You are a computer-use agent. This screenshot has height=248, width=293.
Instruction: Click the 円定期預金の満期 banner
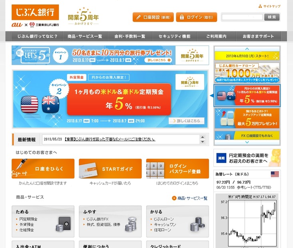click(247, 158)
